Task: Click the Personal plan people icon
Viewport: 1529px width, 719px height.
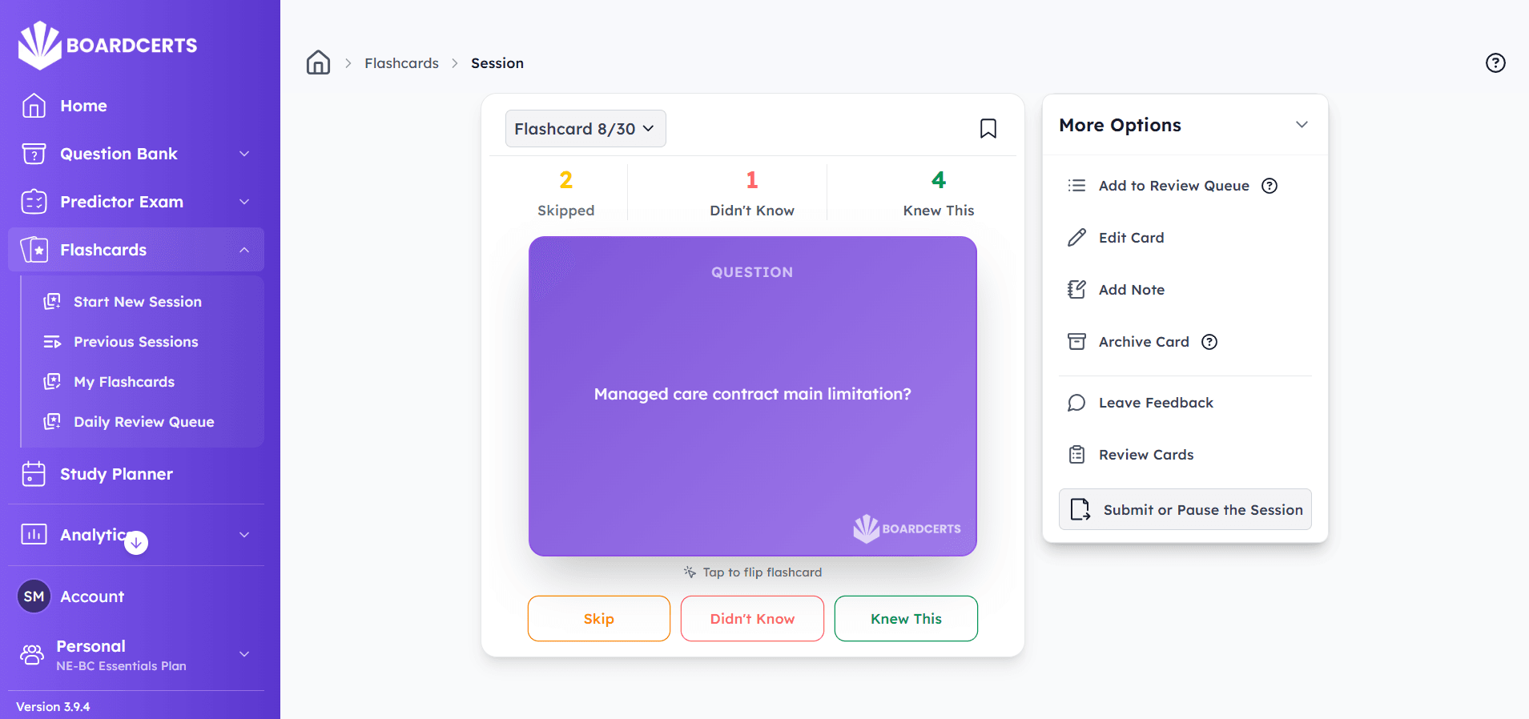Action: 32,655
